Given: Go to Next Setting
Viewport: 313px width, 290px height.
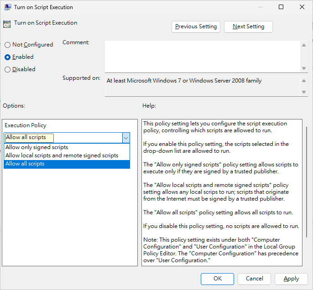Looking at the screenshot, I should (x=248, y=26).
